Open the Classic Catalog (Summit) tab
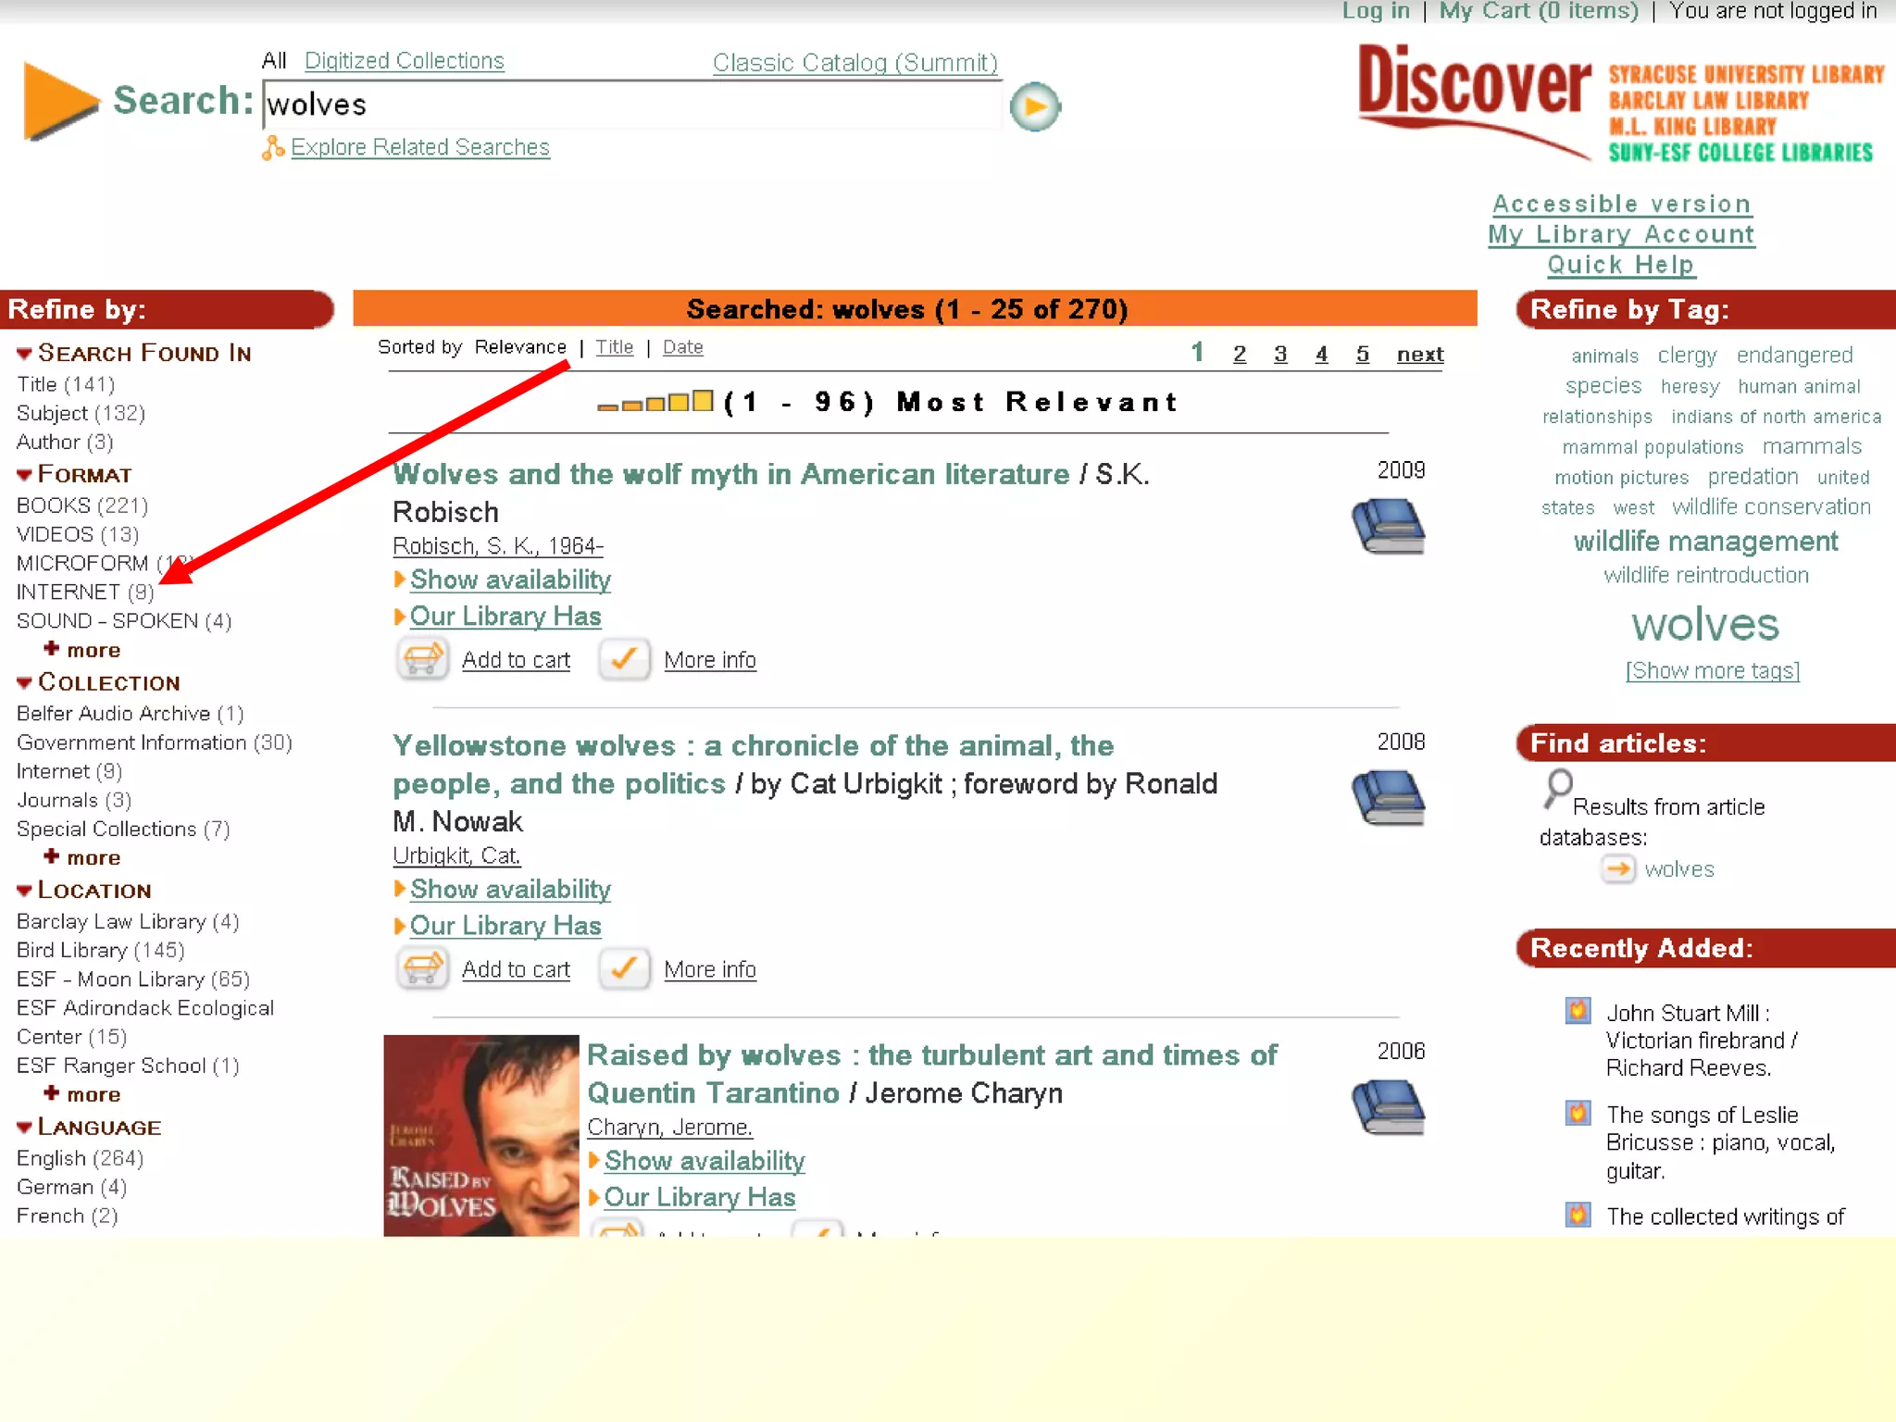The height and width of the screenshot is (1422, 1896). (854, 63)
